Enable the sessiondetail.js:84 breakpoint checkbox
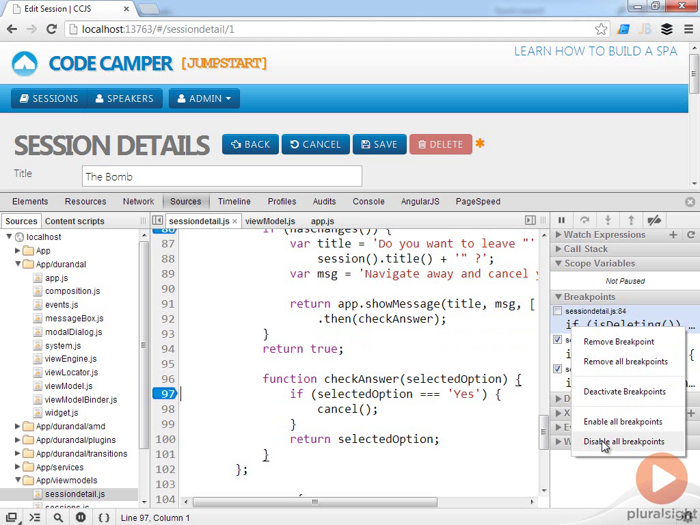The width and height of the screenshot is (700, 525). coord(558,311)
